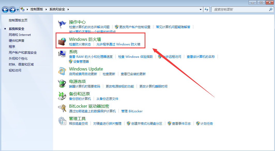Screen dimensions: 275x151
Task: Open 硬件和声音 category in the sidebar
Action: coord(17,41)
